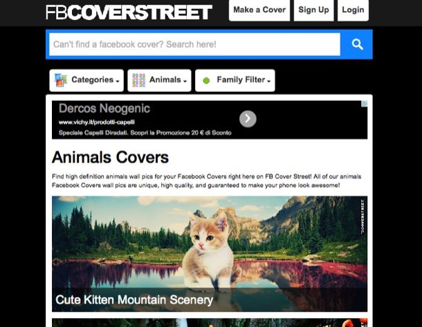The height and width of the screenshot is (327, 422).
Task: Click the www.vichy.it ad URL
Action: [x=97, y=122]
